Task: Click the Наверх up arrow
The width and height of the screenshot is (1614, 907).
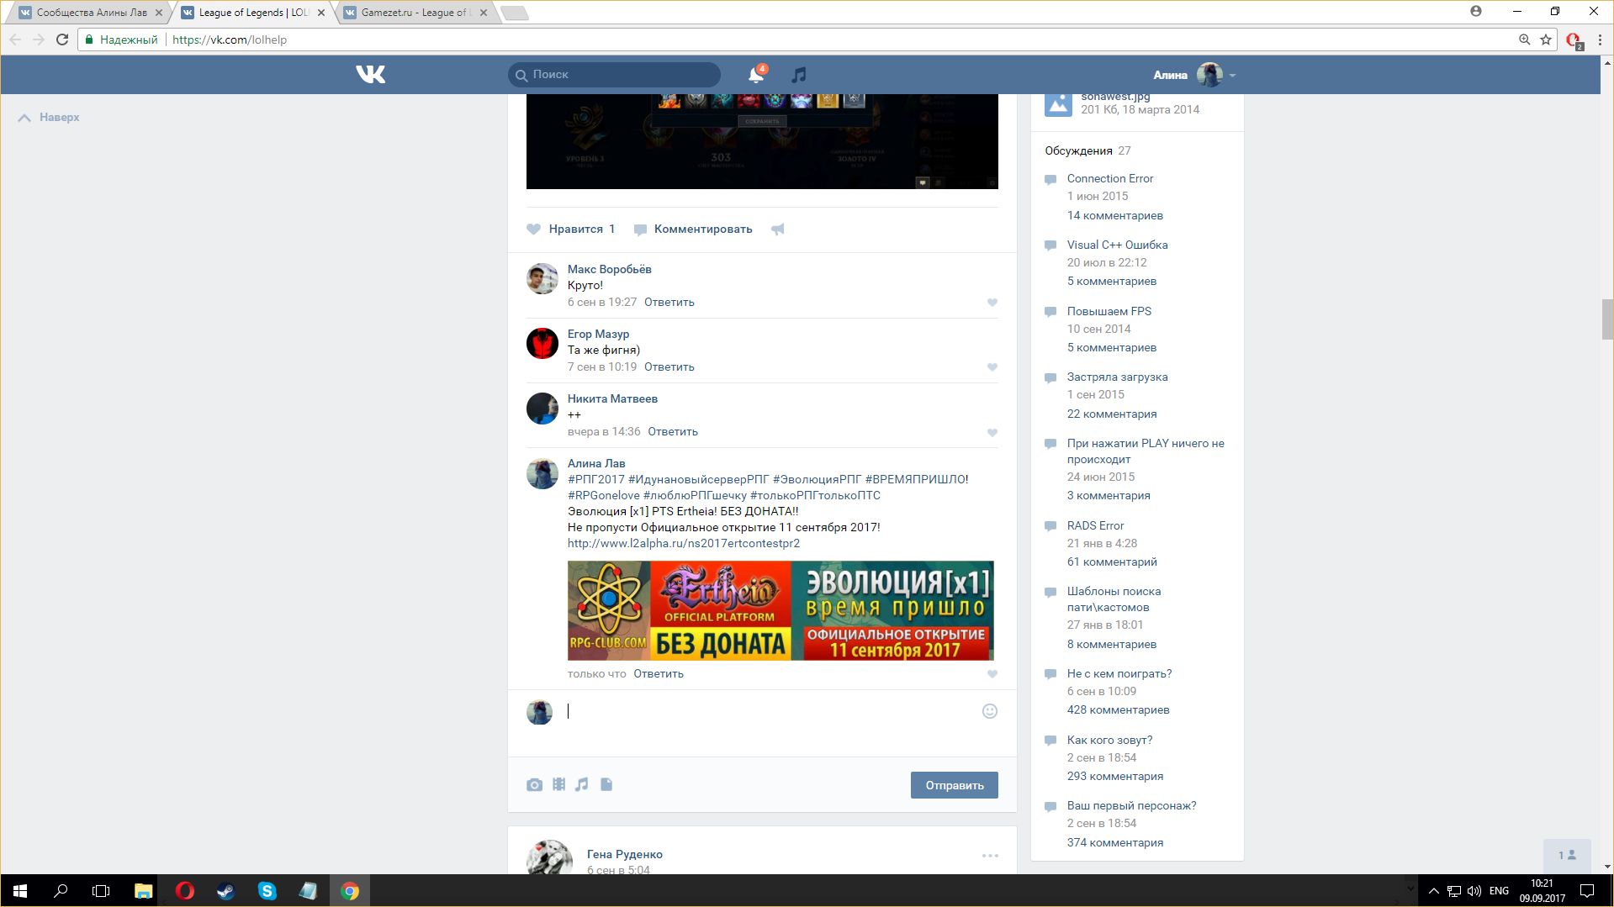Action: coord(24,118)
